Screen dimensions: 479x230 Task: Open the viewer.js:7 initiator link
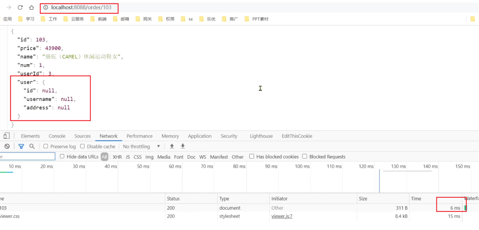point(282,216)
